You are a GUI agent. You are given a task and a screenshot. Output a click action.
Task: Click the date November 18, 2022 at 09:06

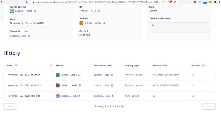point(24,75)
